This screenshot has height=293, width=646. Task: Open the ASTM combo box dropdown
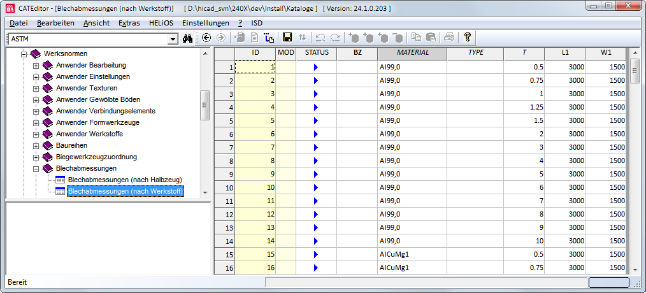coord(173,39)
